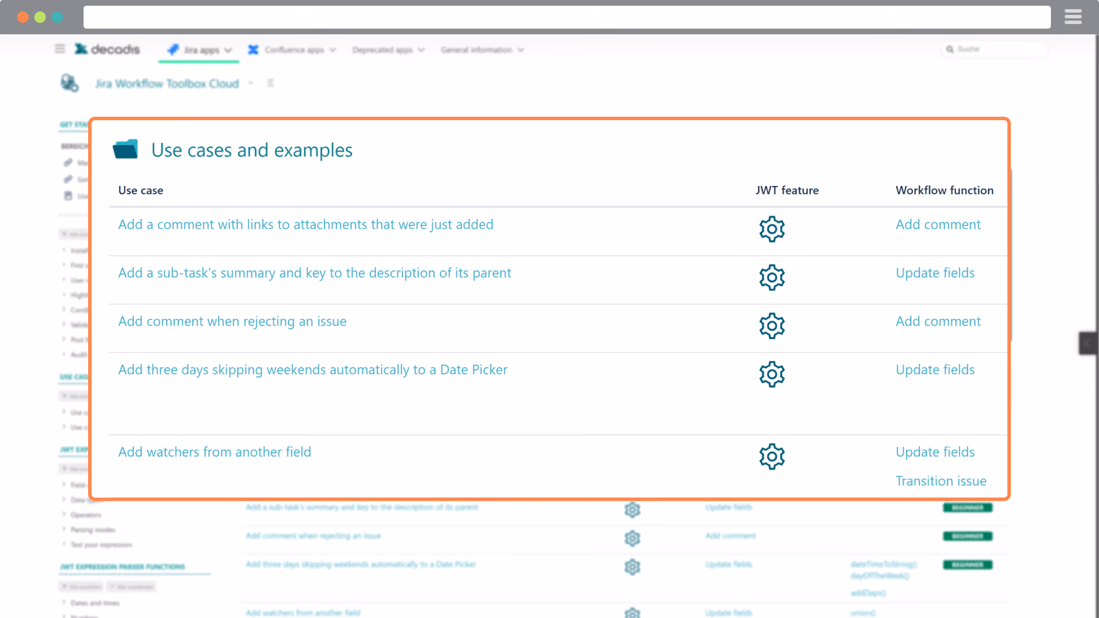The height and width of the screenshot is (618, 1099).
Task: Open Add comment when rejecting an issue in overlay
Action: [x=232, y=321]
